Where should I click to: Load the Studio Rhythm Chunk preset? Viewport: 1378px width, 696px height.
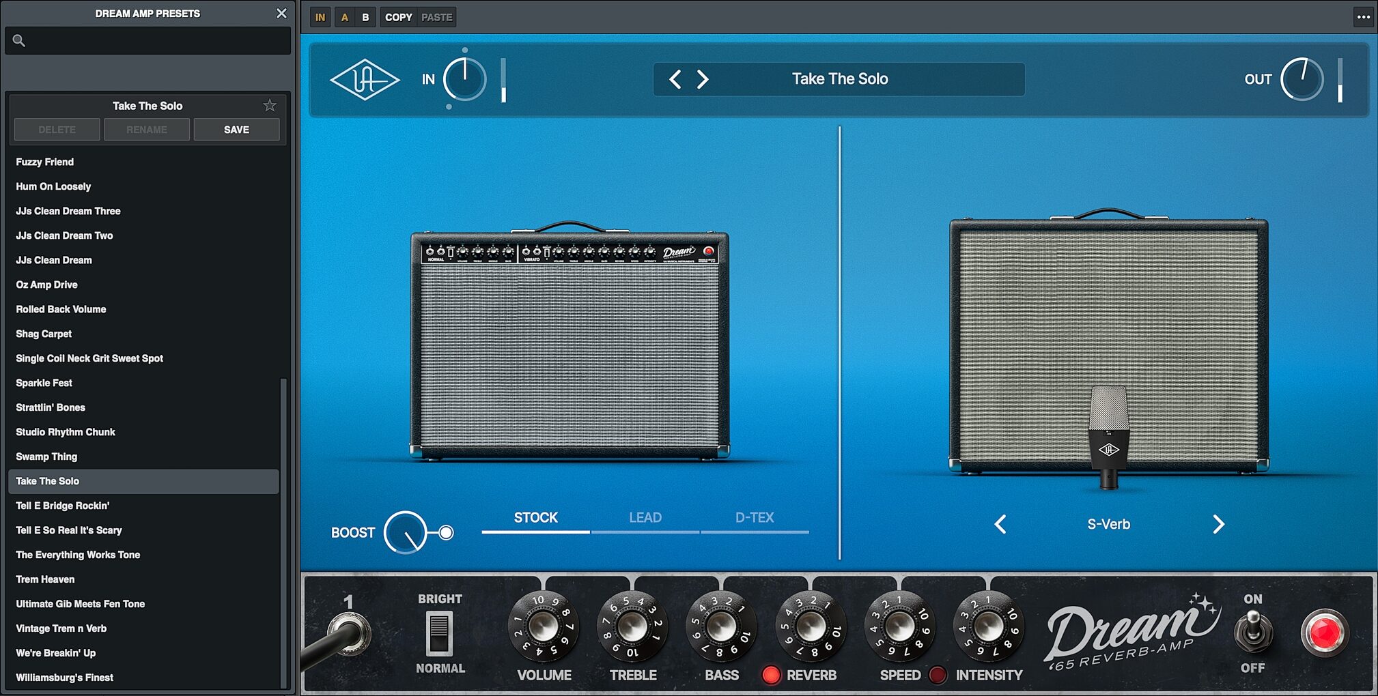143,432
